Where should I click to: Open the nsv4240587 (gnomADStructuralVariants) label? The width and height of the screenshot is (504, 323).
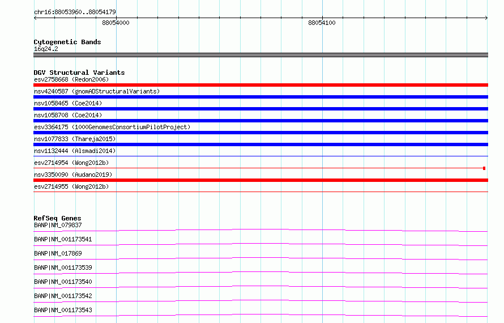click(x=97, y=91)
